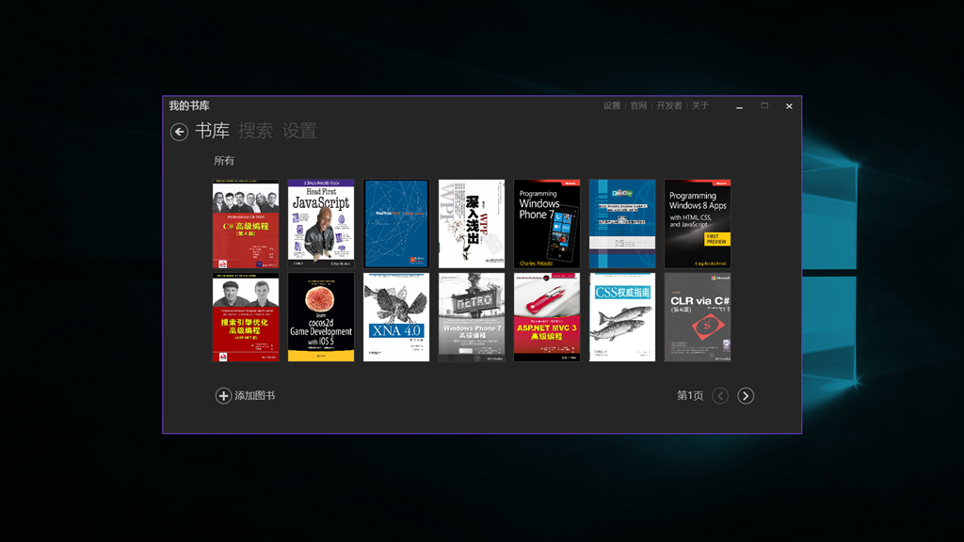Select the 书库 tab
The width and height of the screenshot is (964, 542).
tap(212, 131)
